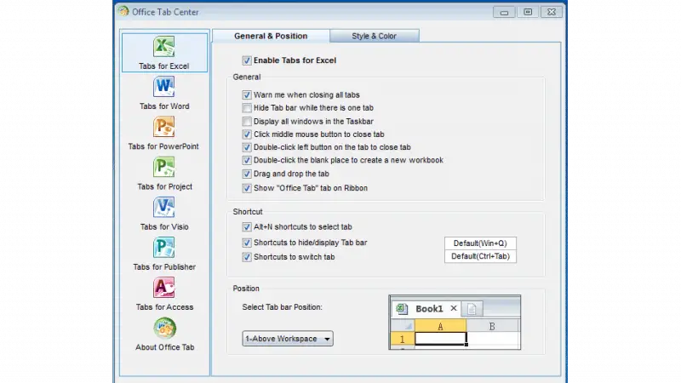Maximize the Office Tab Center window
This screenshot has height=383, width=681.
[528, 12]
